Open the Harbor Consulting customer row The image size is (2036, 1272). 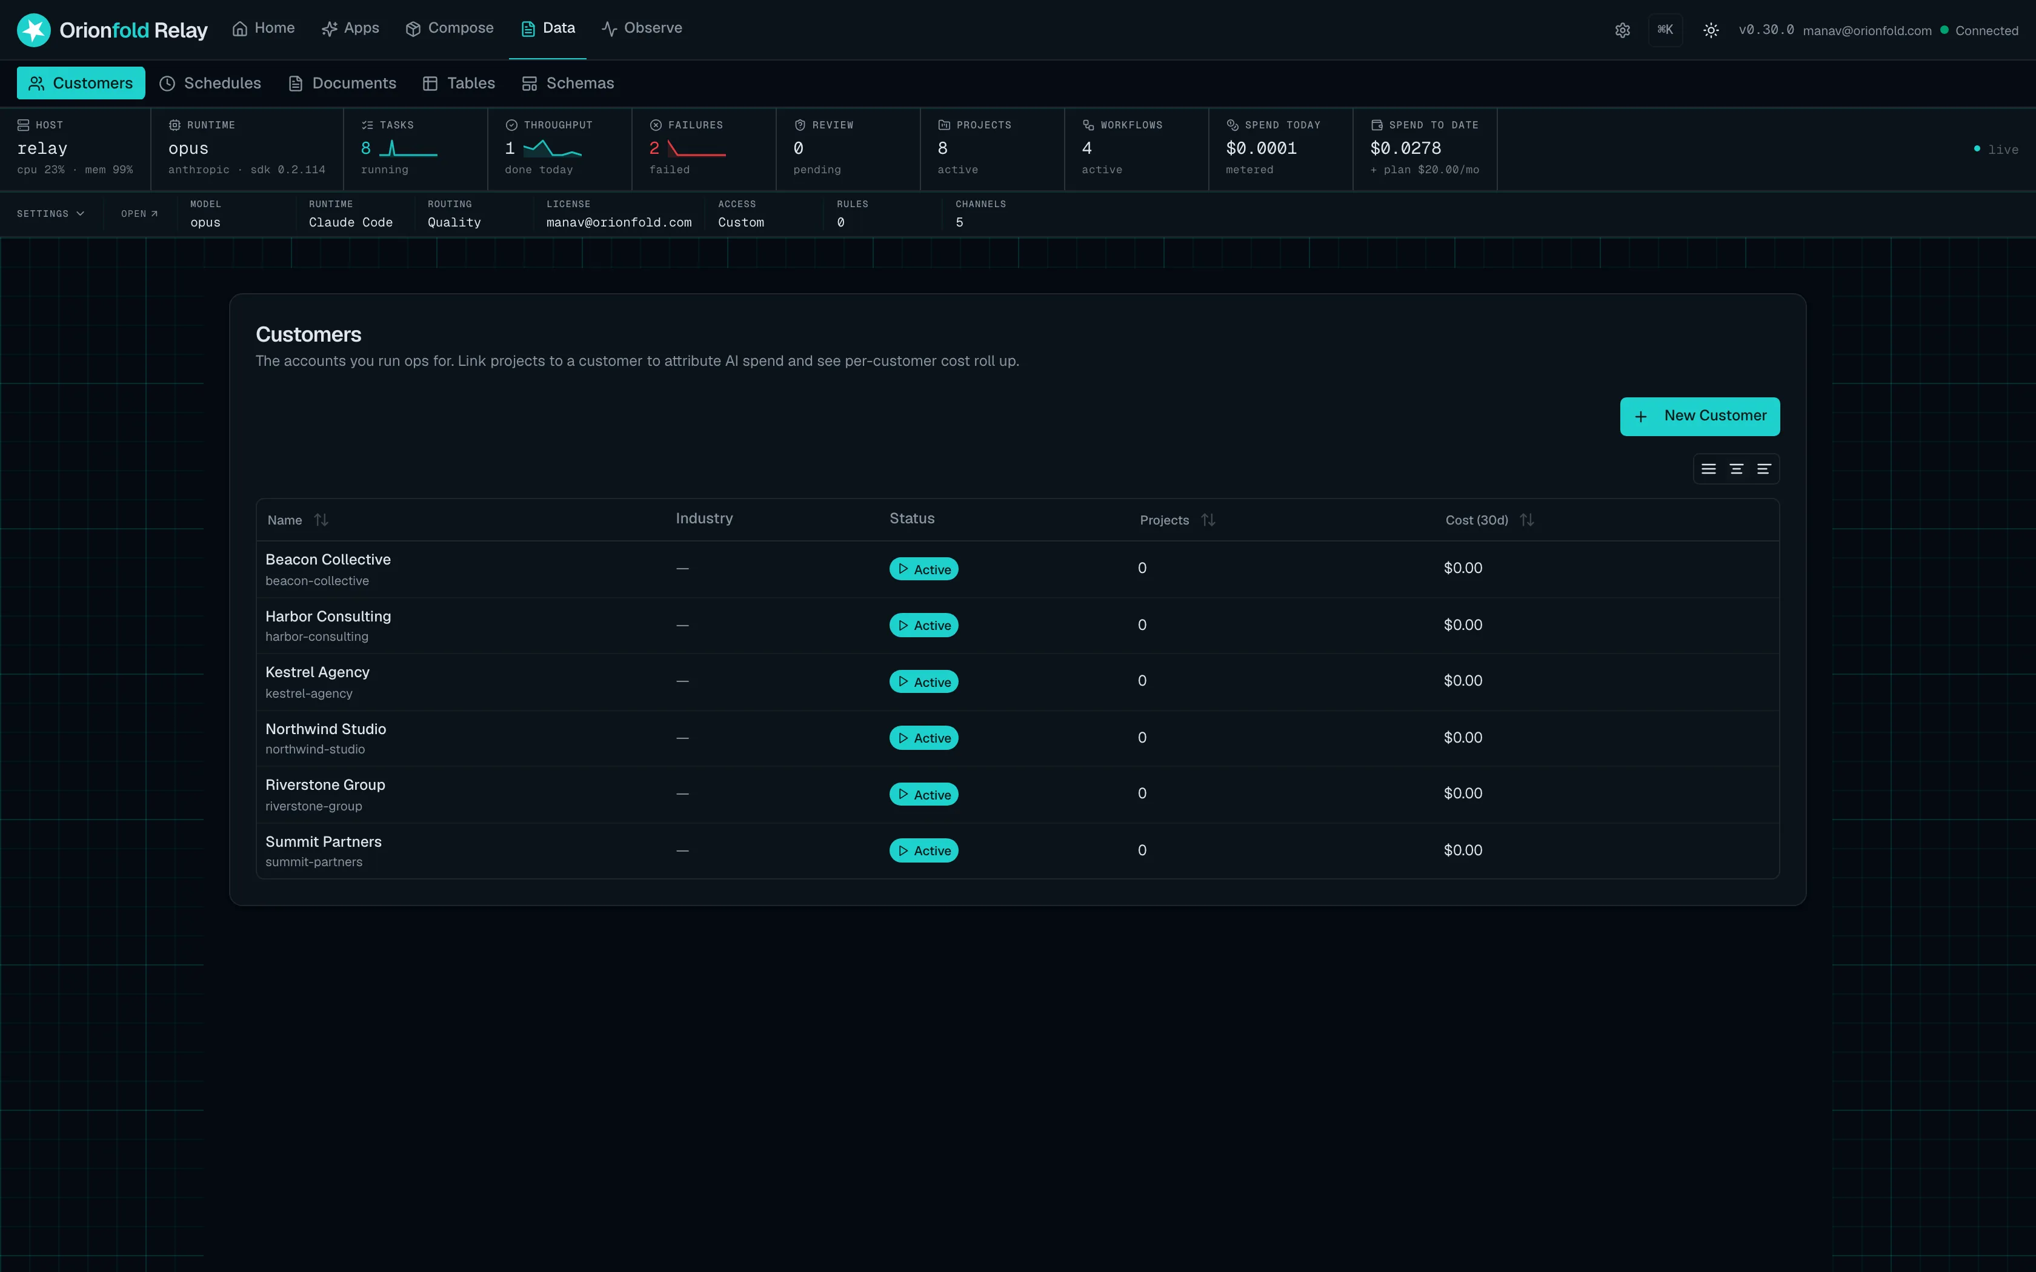pos(1017,626)
